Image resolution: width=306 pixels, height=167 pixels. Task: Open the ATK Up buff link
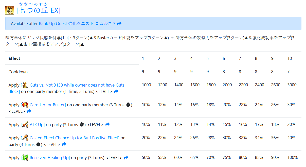[37, 125]
